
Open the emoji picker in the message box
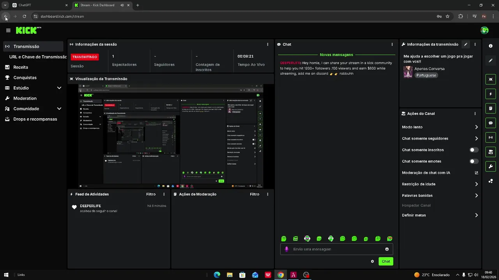coord(387,249)
